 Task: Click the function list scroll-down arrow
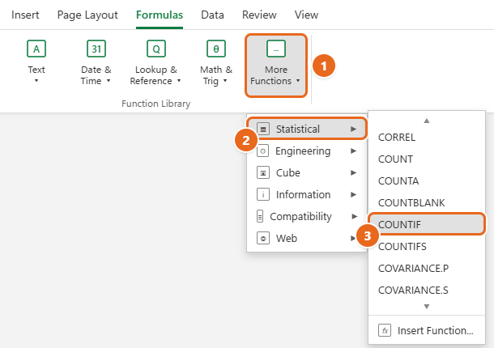(427, 307)
